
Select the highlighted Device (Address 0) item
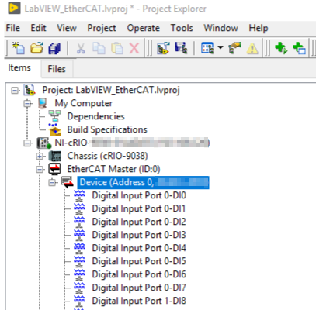click(x=143, y=182)
